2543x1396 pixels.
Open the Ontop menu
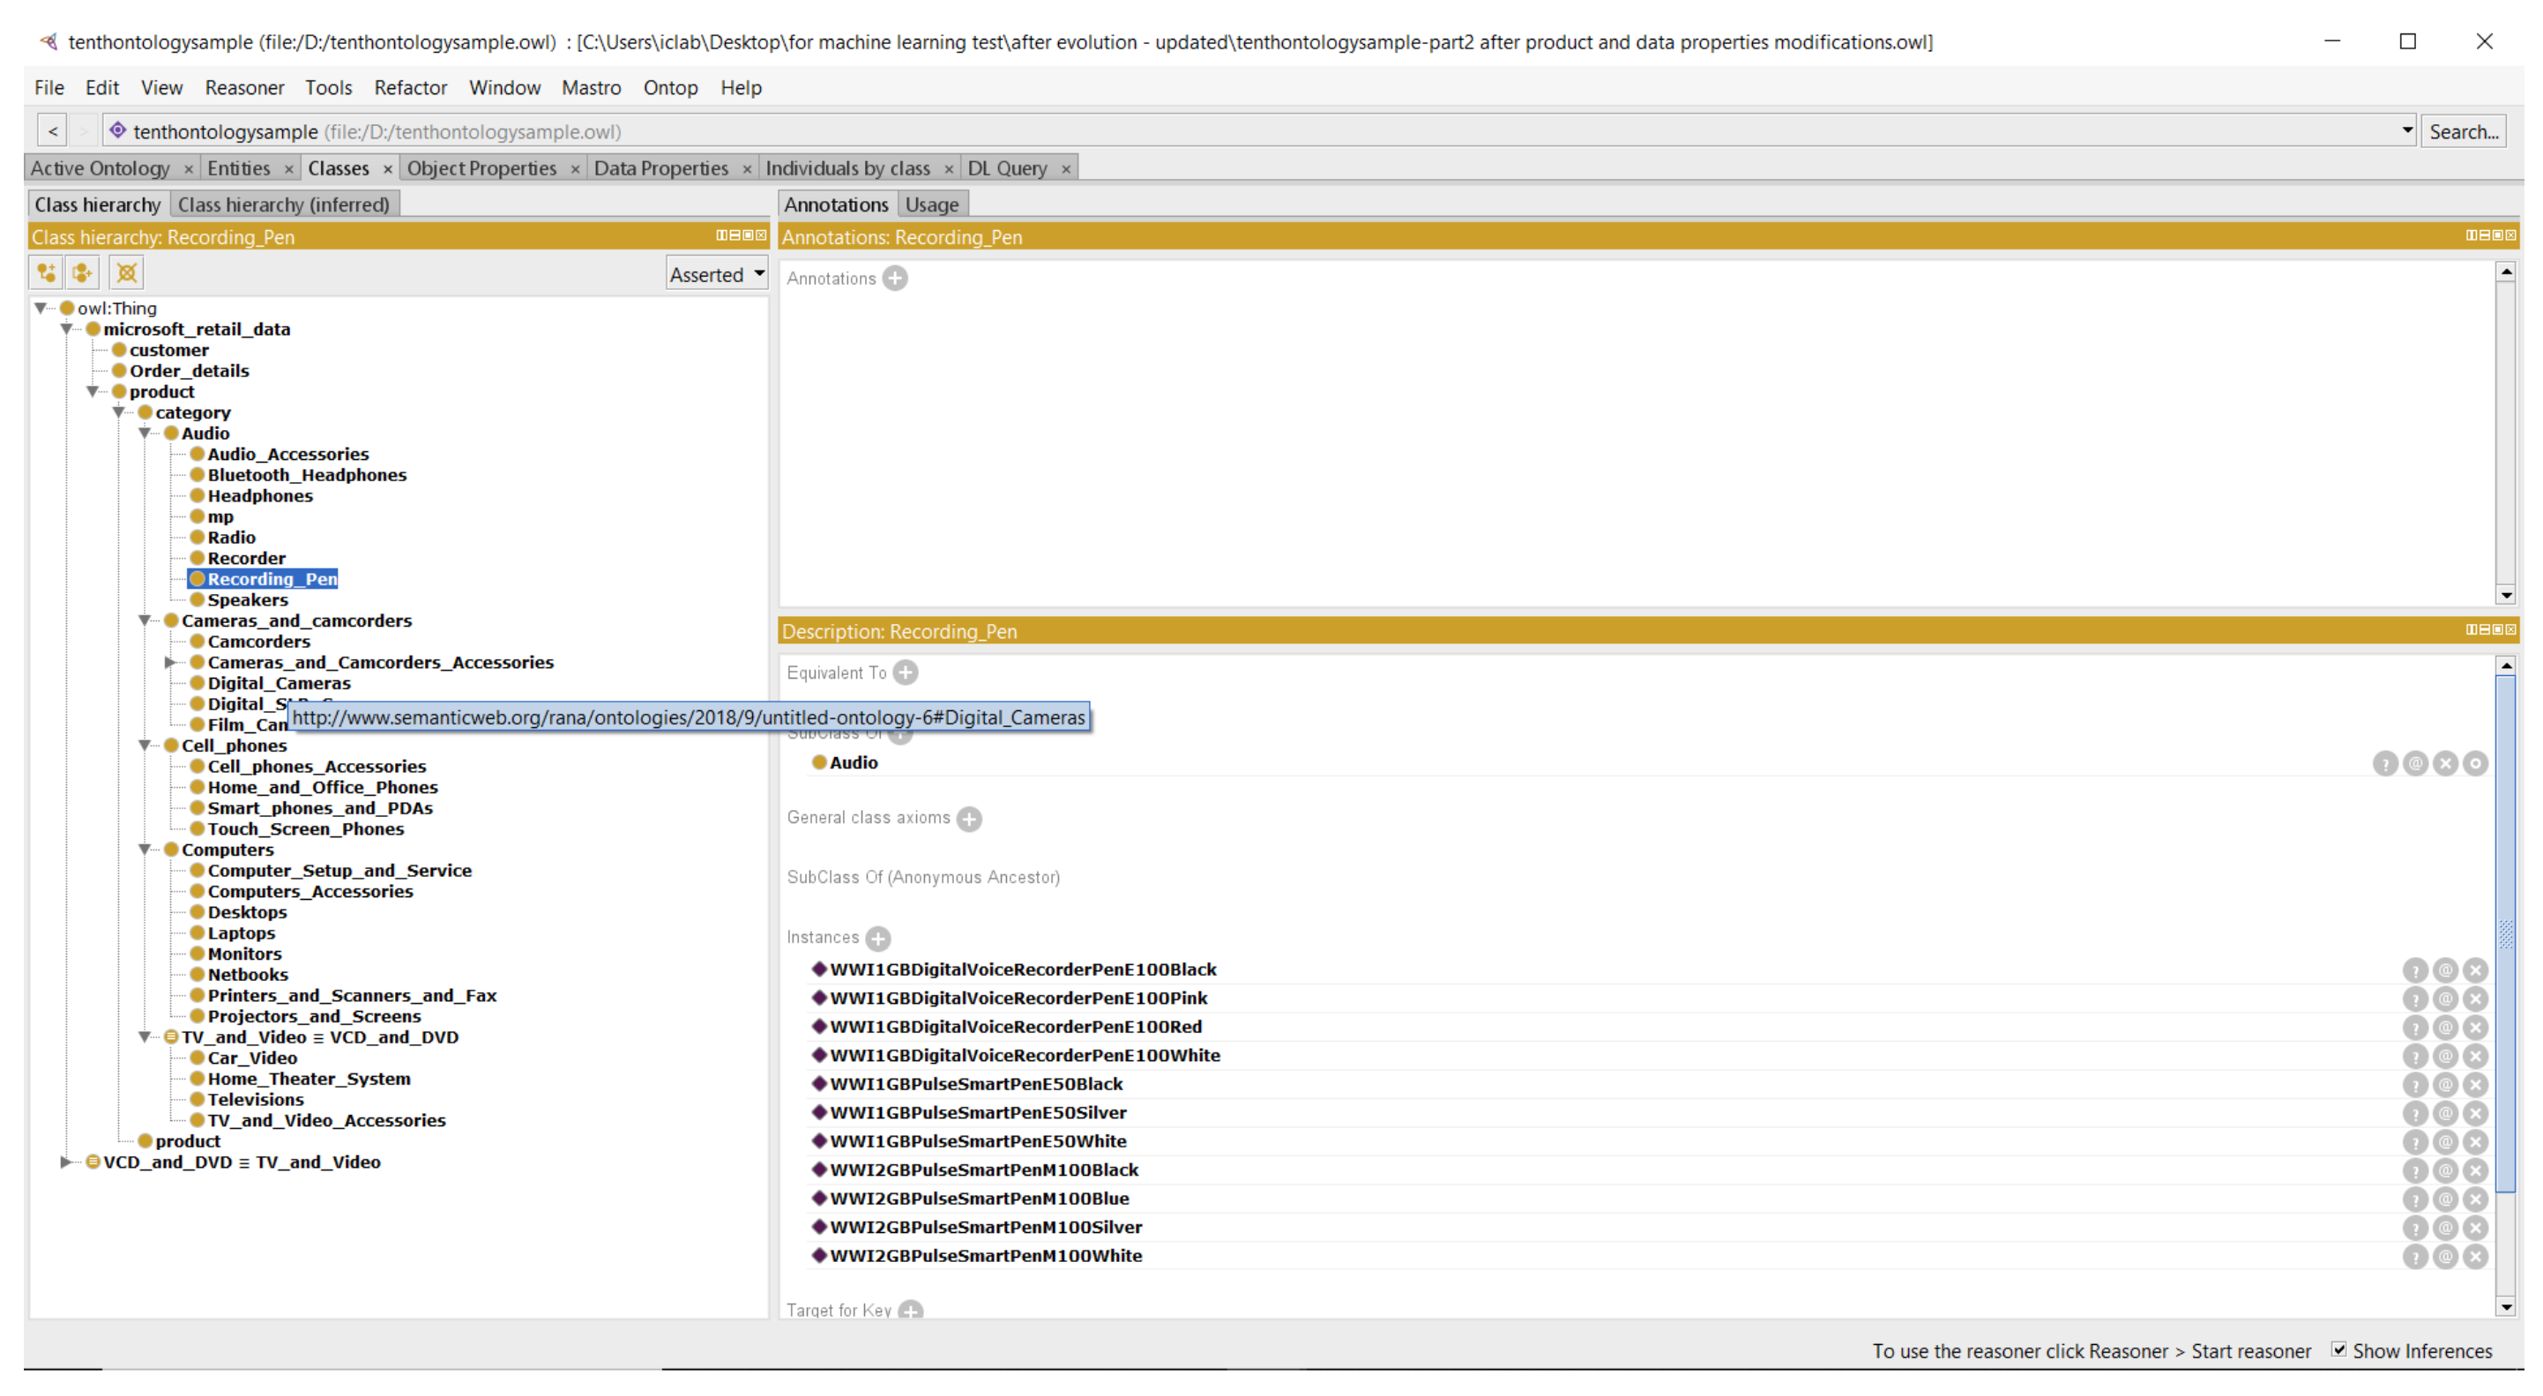[x=670, y=88]
